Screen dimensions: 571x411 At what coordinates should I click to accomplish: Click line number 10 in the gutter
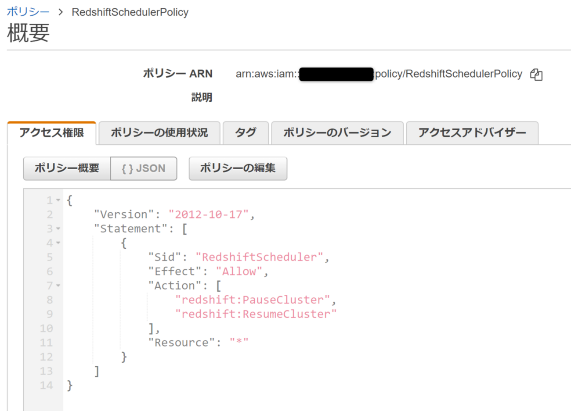click(x=46, y=329)
